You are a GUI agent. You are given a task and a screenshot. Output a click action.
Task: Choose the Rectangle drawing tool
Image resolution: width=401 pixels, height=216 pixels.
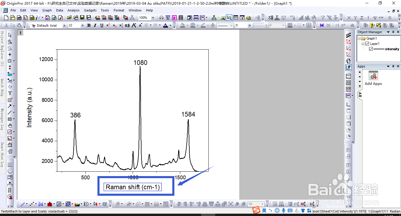(10, 119)
